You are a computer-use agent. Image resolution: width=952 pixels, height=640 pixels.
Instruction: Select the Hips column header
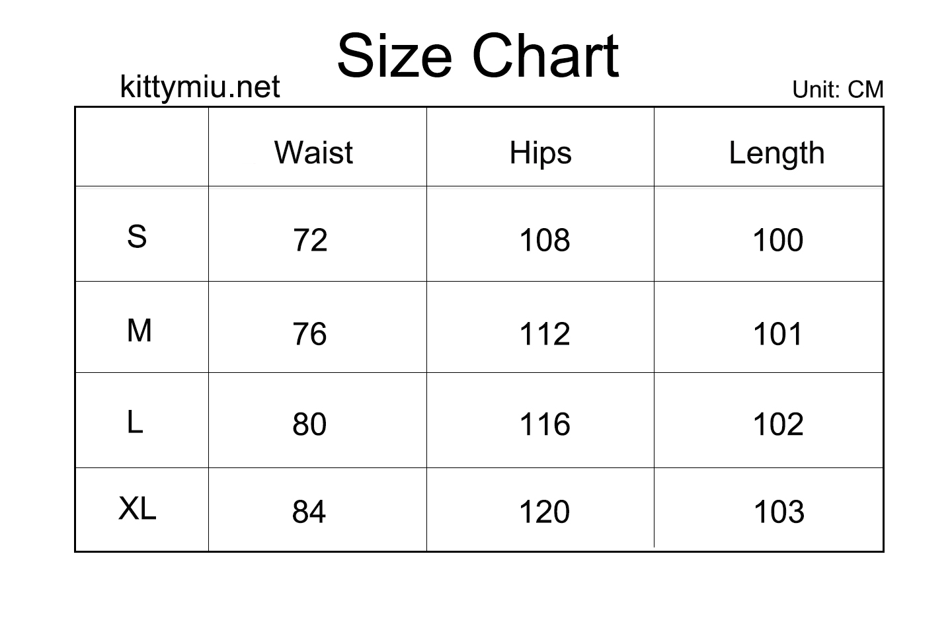click(x=540, y=154)
